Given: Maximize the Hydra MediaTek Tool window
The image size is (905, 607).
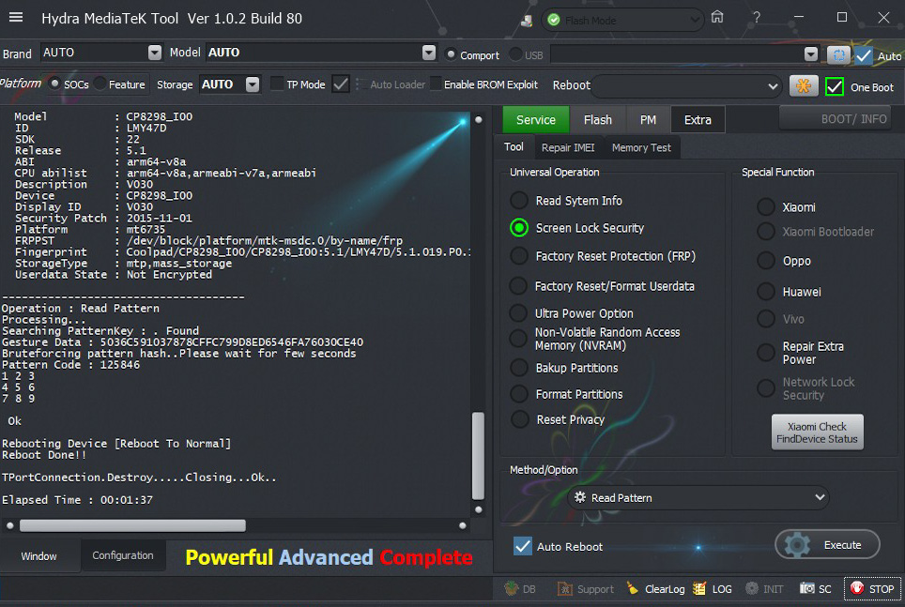Looking at the screenshot, I should 842,17.
